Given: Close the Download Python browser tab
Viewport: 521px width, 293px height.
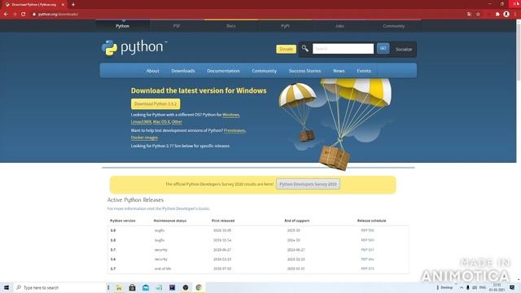Looking at the screenshot, I should coord(63,5).
